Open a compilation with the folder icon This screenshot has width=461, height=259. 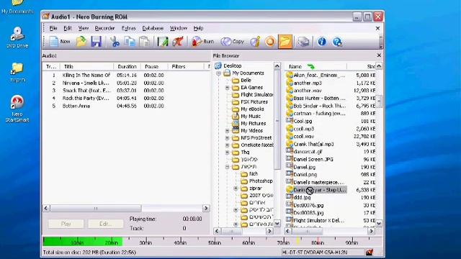[x=81, y=42]
